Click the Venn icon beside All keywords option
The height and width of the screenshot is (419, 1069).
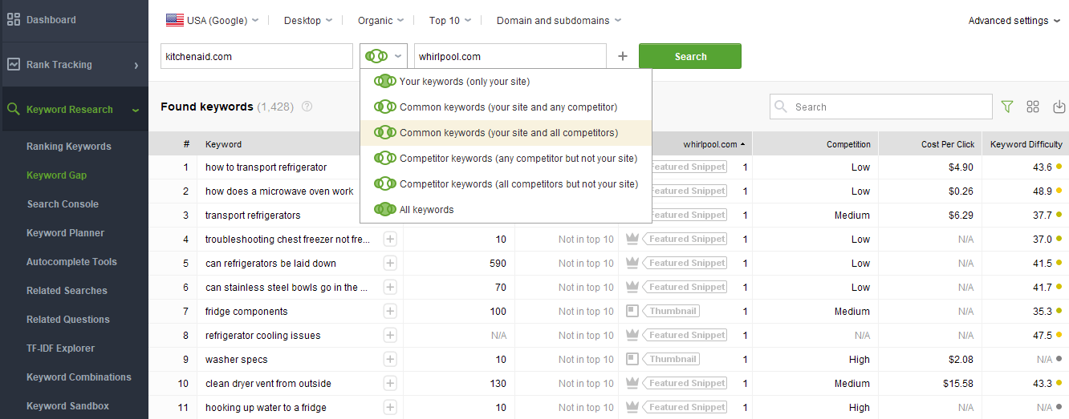385,209
